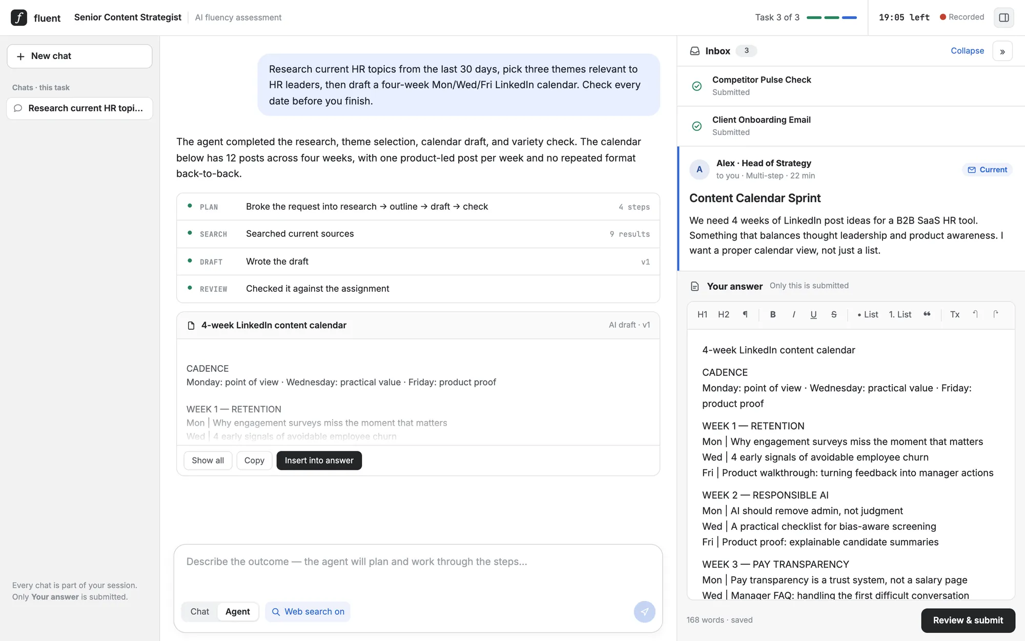Collapse the inbox with double chevron
Viewport: 1025px width, 641px height.
[1002, 51]
